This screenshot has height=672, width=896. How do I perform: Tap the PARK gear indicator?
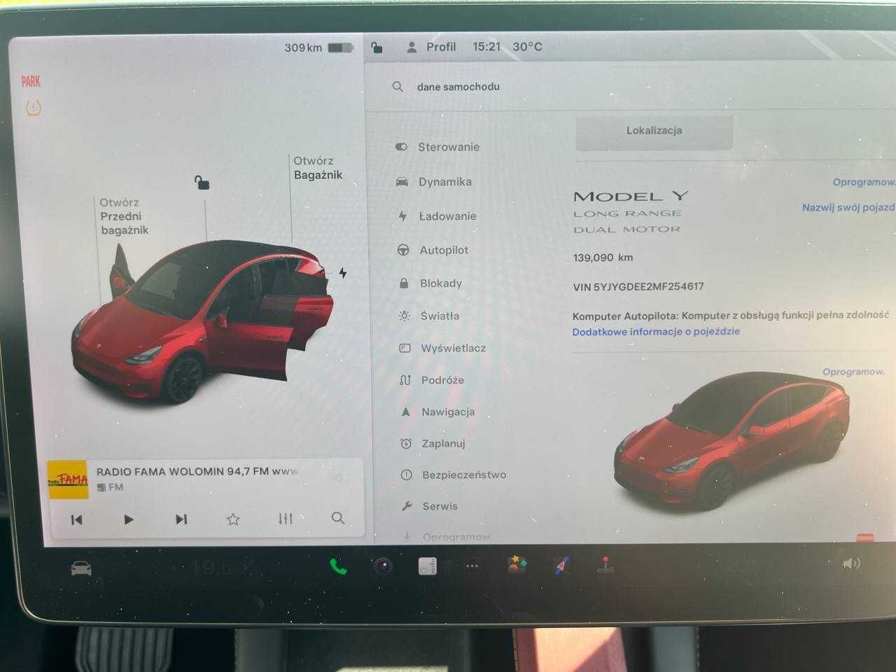[31, 82]
